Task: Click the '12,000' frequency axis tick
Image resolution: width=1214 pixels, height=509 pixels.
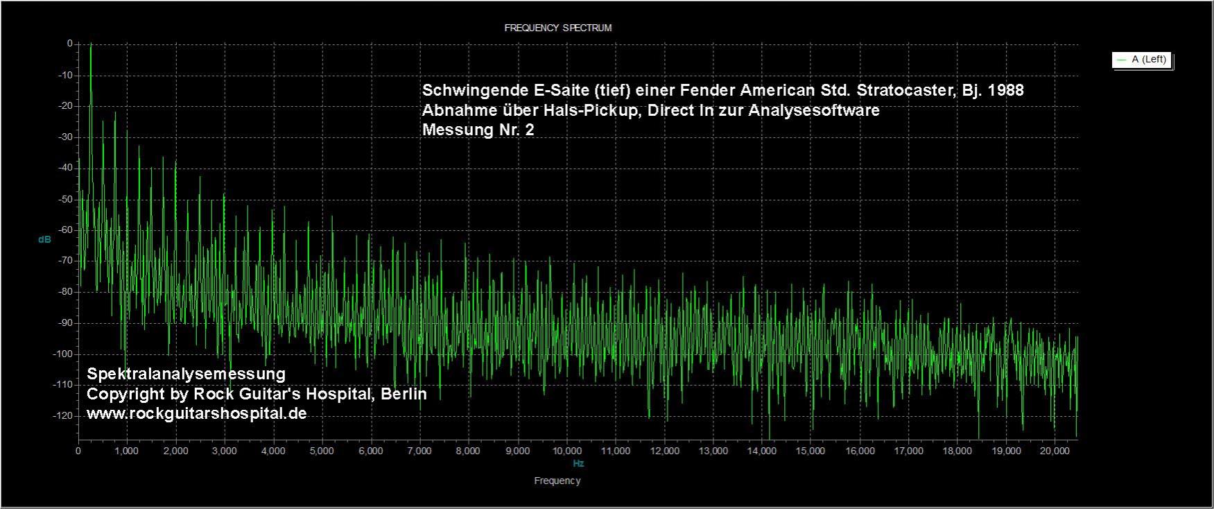Action: click(x=664, y=451)
